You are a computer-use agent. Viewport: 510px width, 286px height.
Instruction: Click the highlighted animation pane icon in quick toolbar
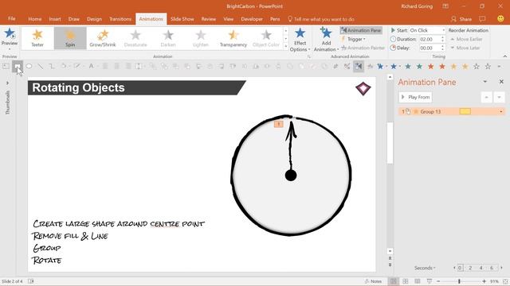(359, 67)
